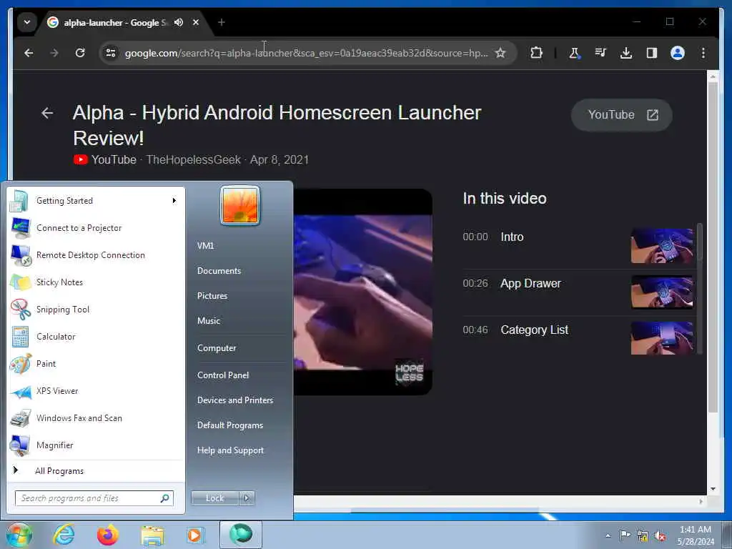
Task: Click the Intro chapter thumbnail
Action: point(661,246)
